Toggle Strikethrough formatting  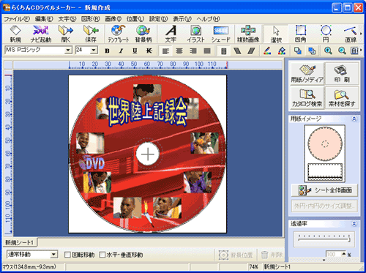point(149,51)
